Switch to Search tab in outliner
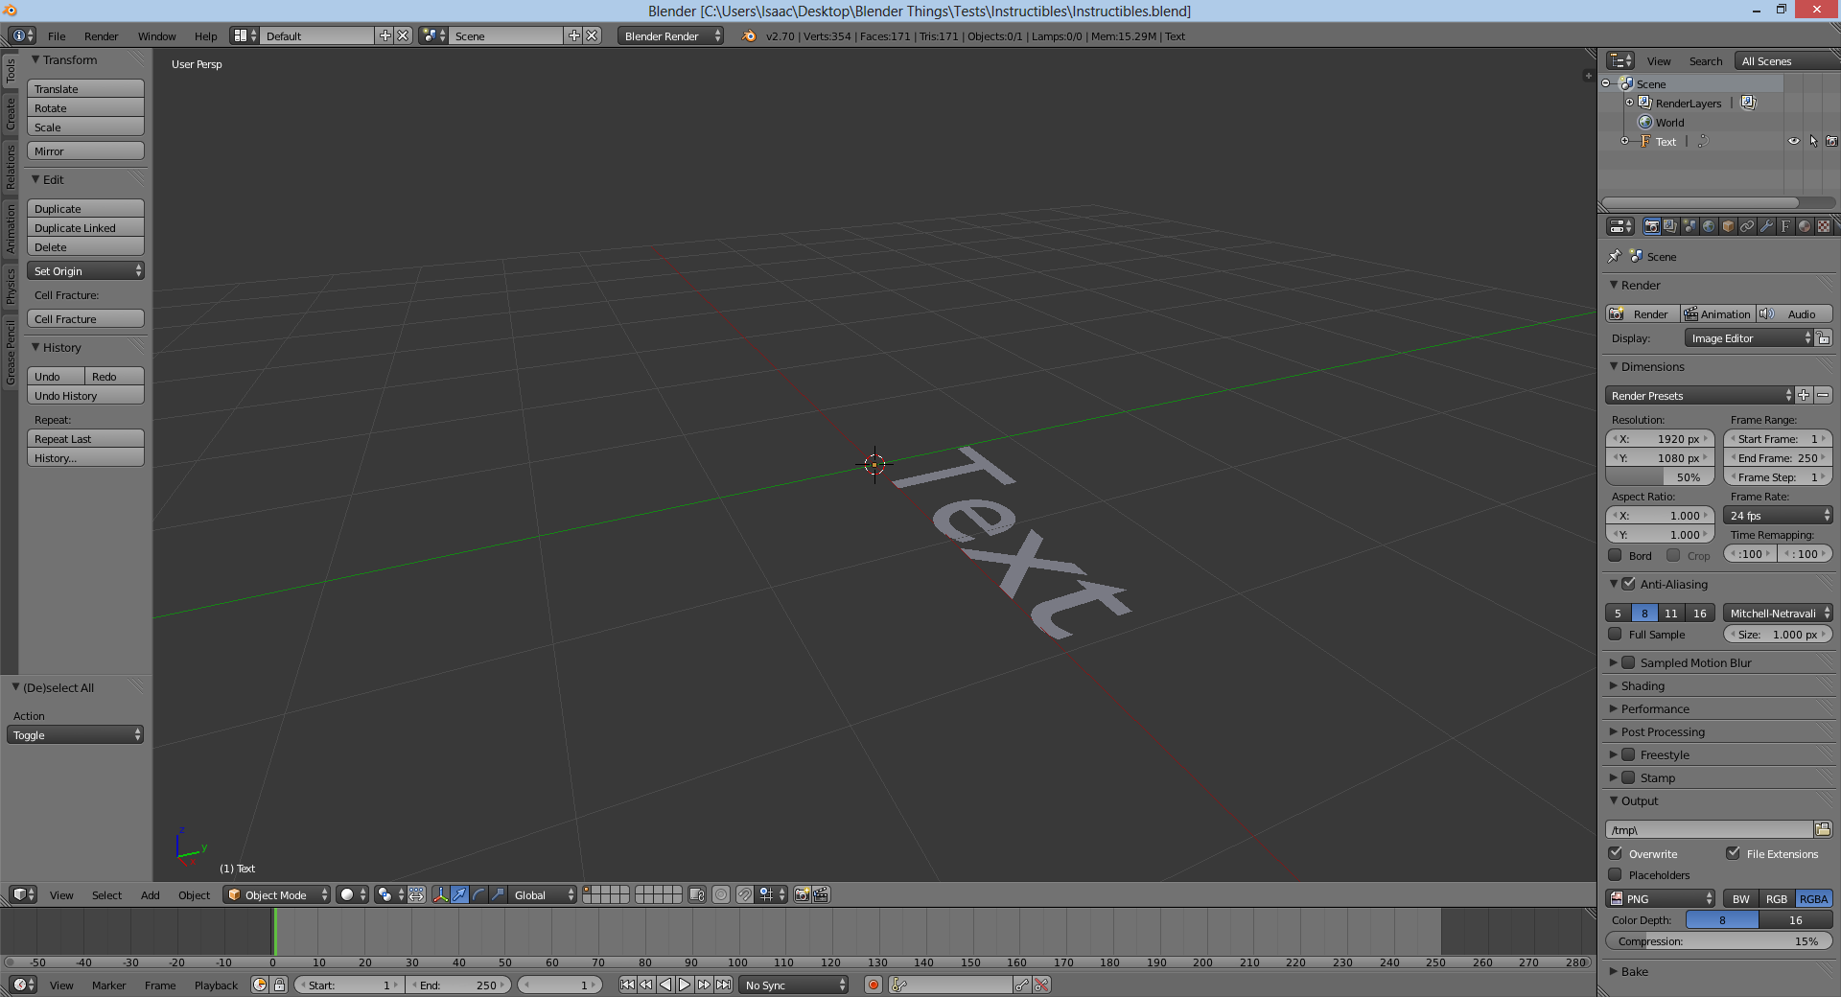 pos(1706,60)
